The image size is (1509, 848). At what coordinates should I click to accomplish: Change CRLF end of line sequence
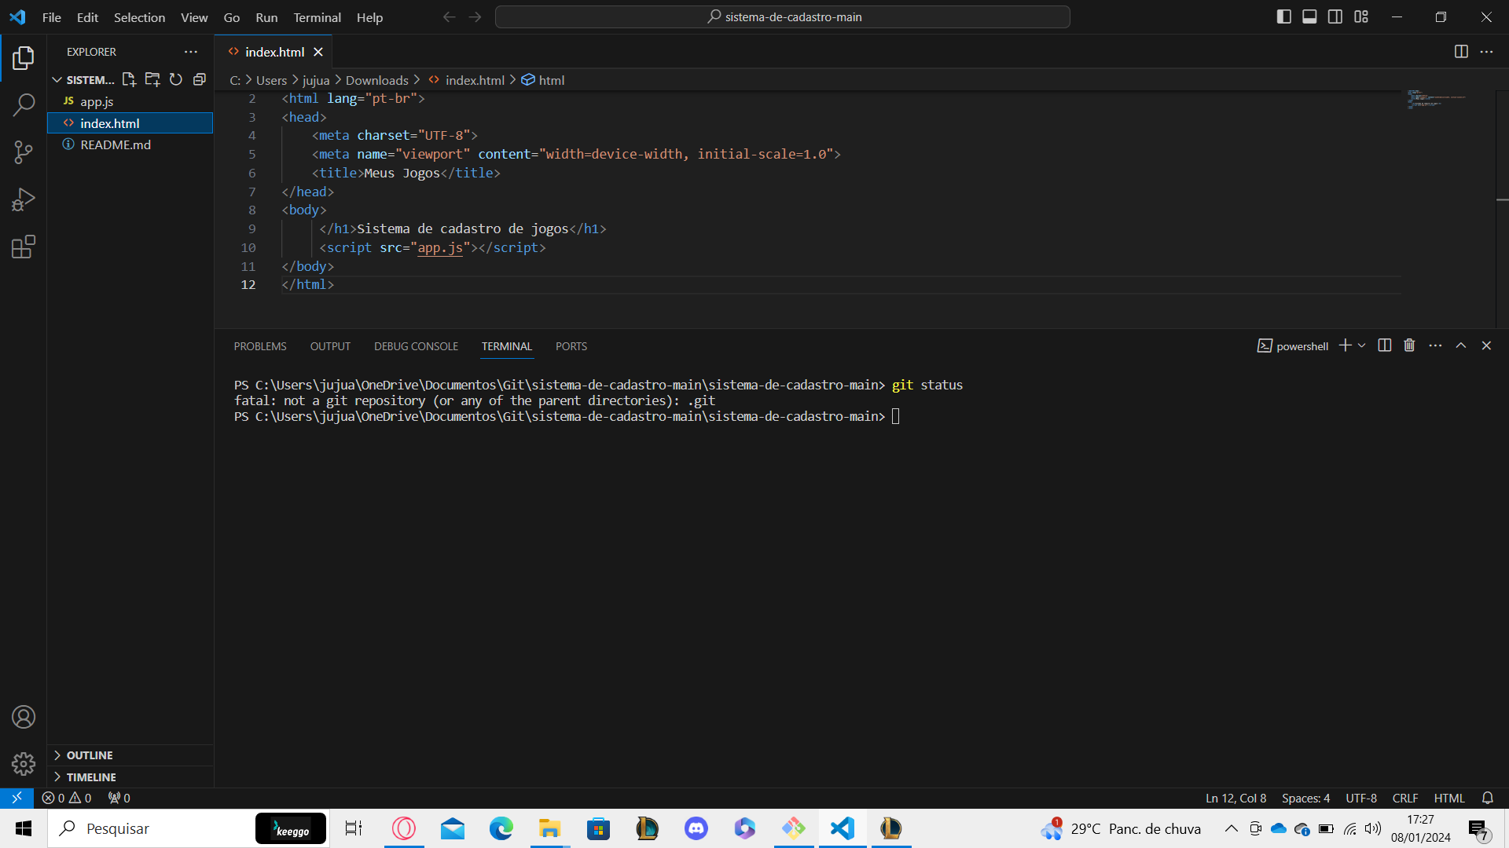pyautogui.click(x=1405, y=798)
